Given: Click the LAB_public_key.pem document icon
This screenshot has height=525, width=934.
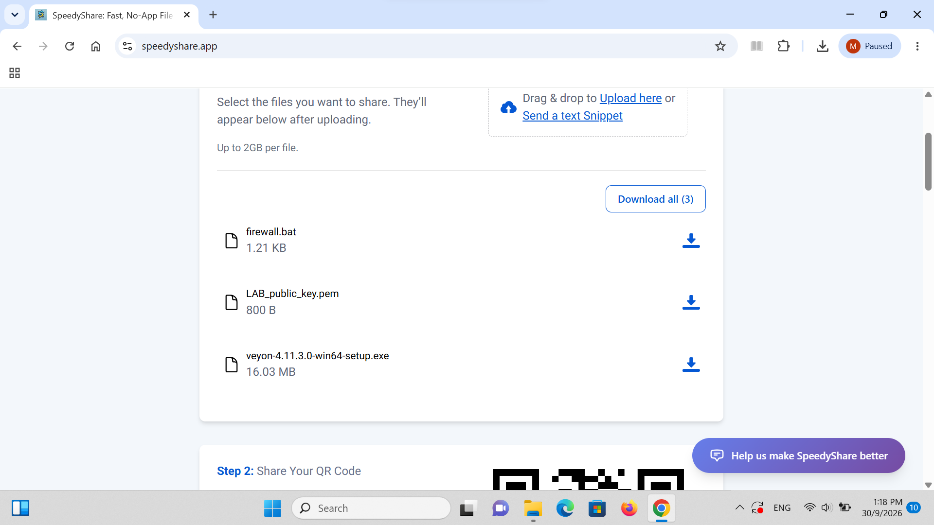Looking at the screenshot, I should pos(232,302).
